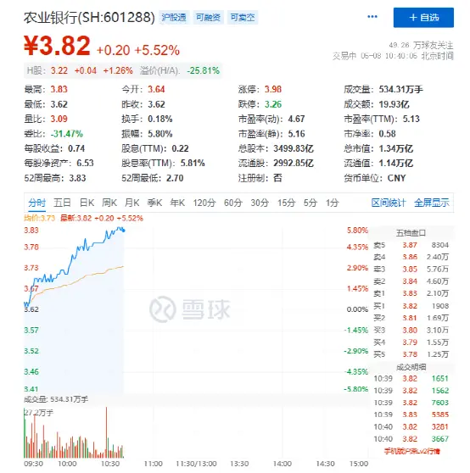Click the 卖3 row at 3.85
This screenshot has height=473, width=470.
[411, 269]
